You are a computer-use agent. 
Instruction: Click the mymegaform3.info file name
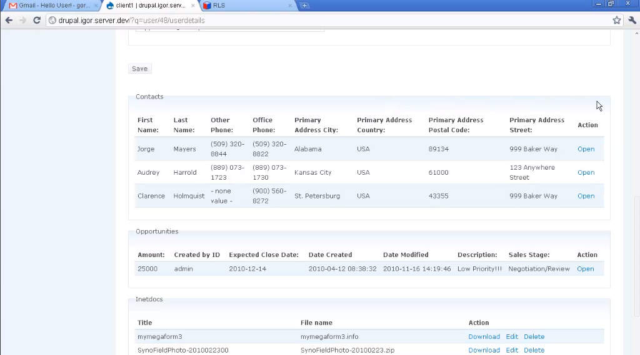(329, 336)
